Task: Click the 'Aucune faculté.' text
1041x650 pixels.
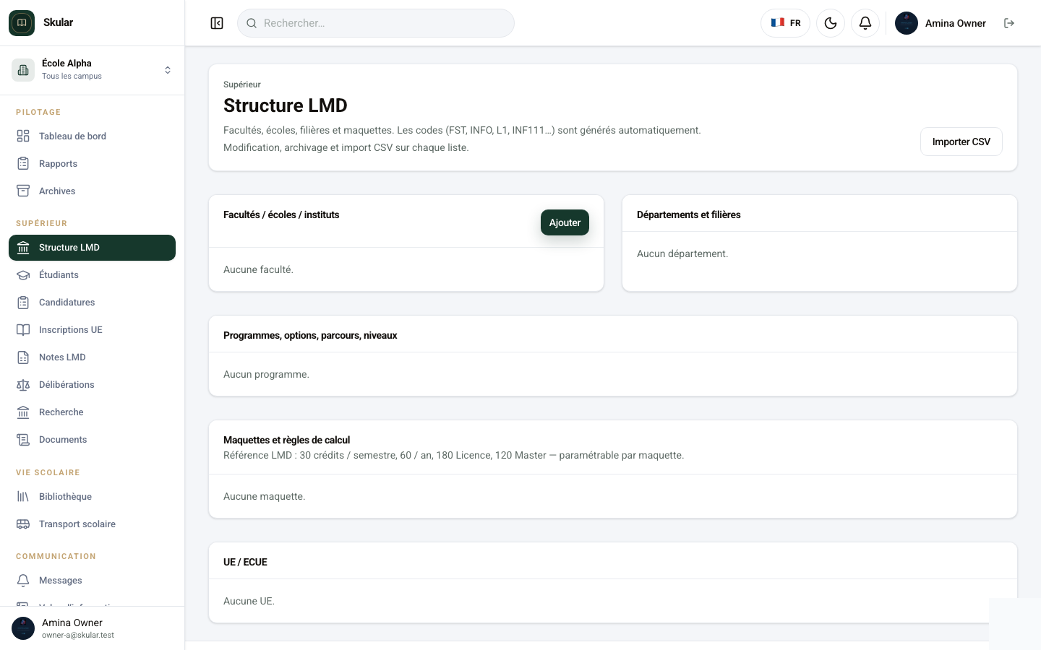Action: click(258, 269)
